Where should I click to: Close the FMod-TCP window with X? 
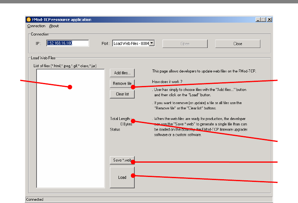click(x=269, y=20)
